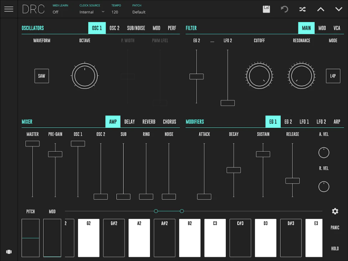Click the CUTOFF knob in the filter section
Screen dimensions: 348x261
coord(259,76)
